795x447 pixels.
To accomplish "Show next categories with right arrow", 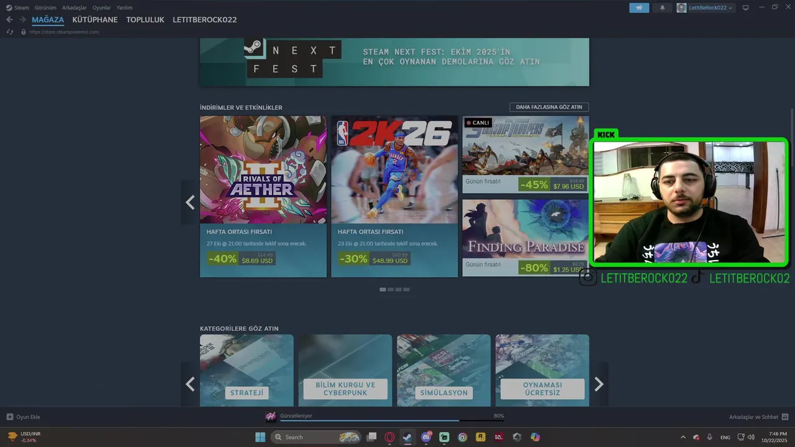I will 599,384.
